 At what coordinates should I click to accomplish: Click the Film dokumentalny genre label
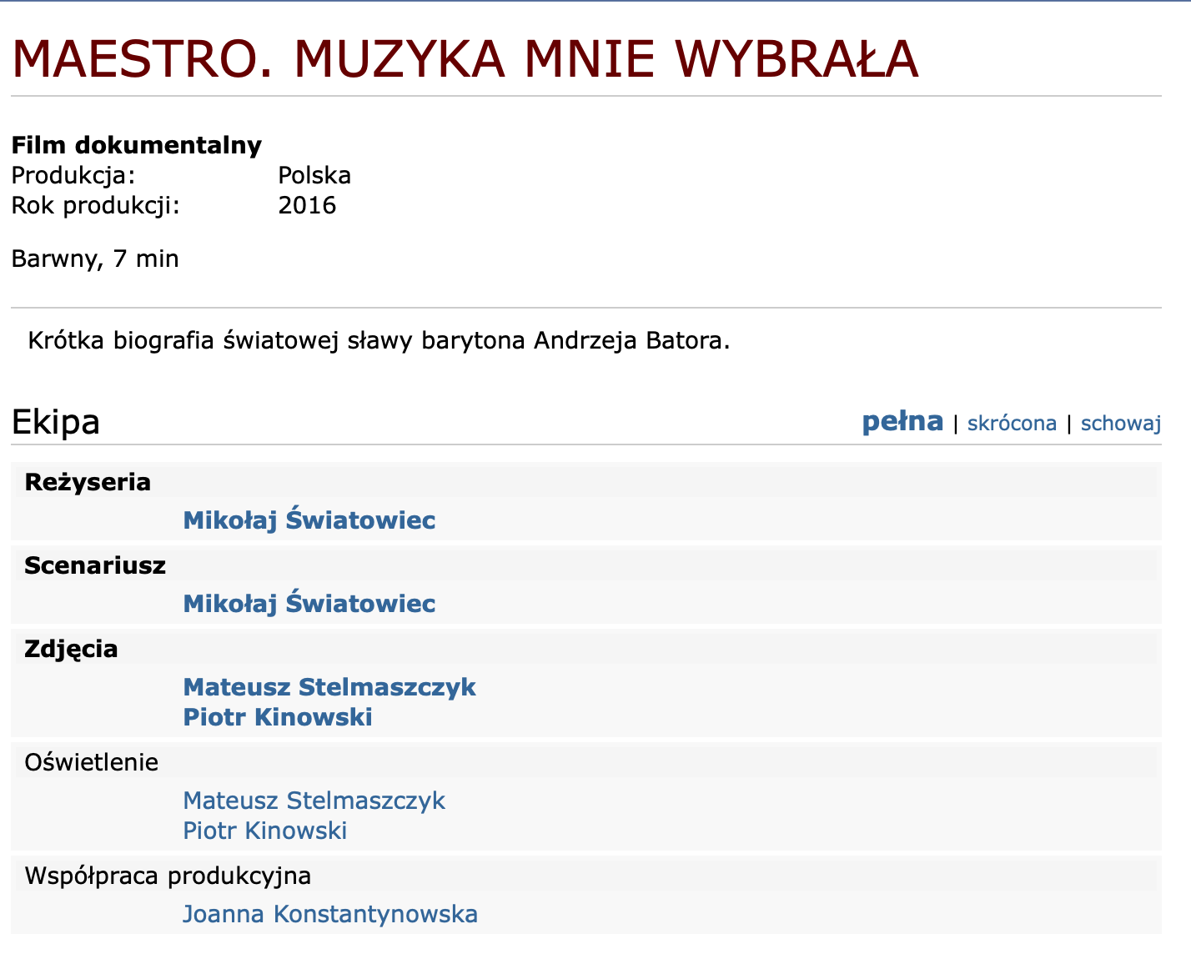(x=136, y=145)
